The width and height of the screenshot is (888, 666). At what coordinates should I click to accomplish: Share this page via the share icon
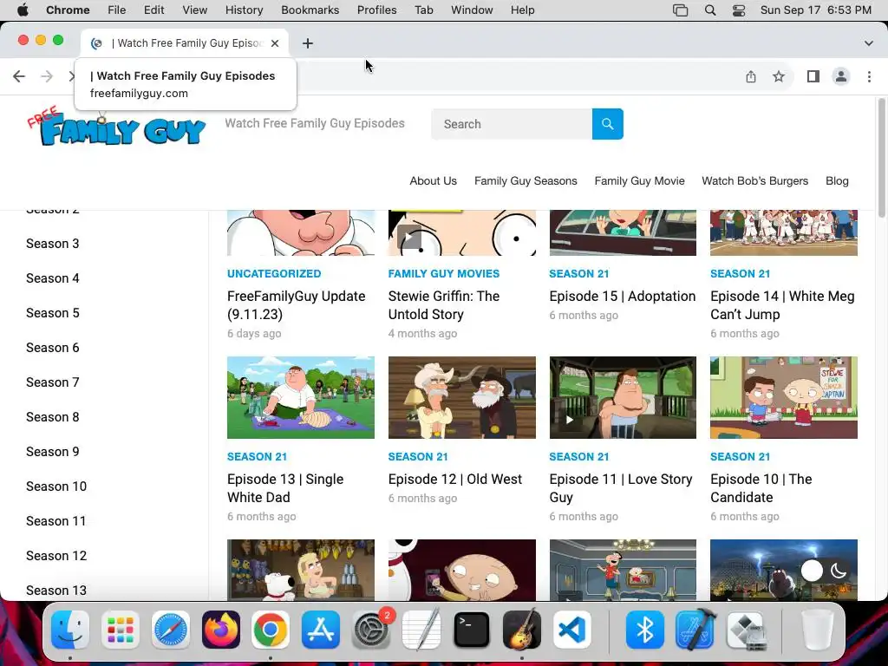tap(751, 76)
